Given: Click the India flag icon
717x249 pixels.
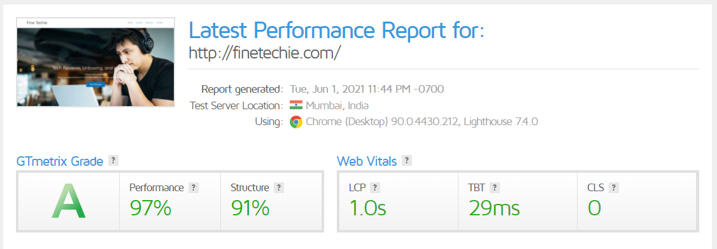Looking at the screenshot, I should [x=296, y=106].
